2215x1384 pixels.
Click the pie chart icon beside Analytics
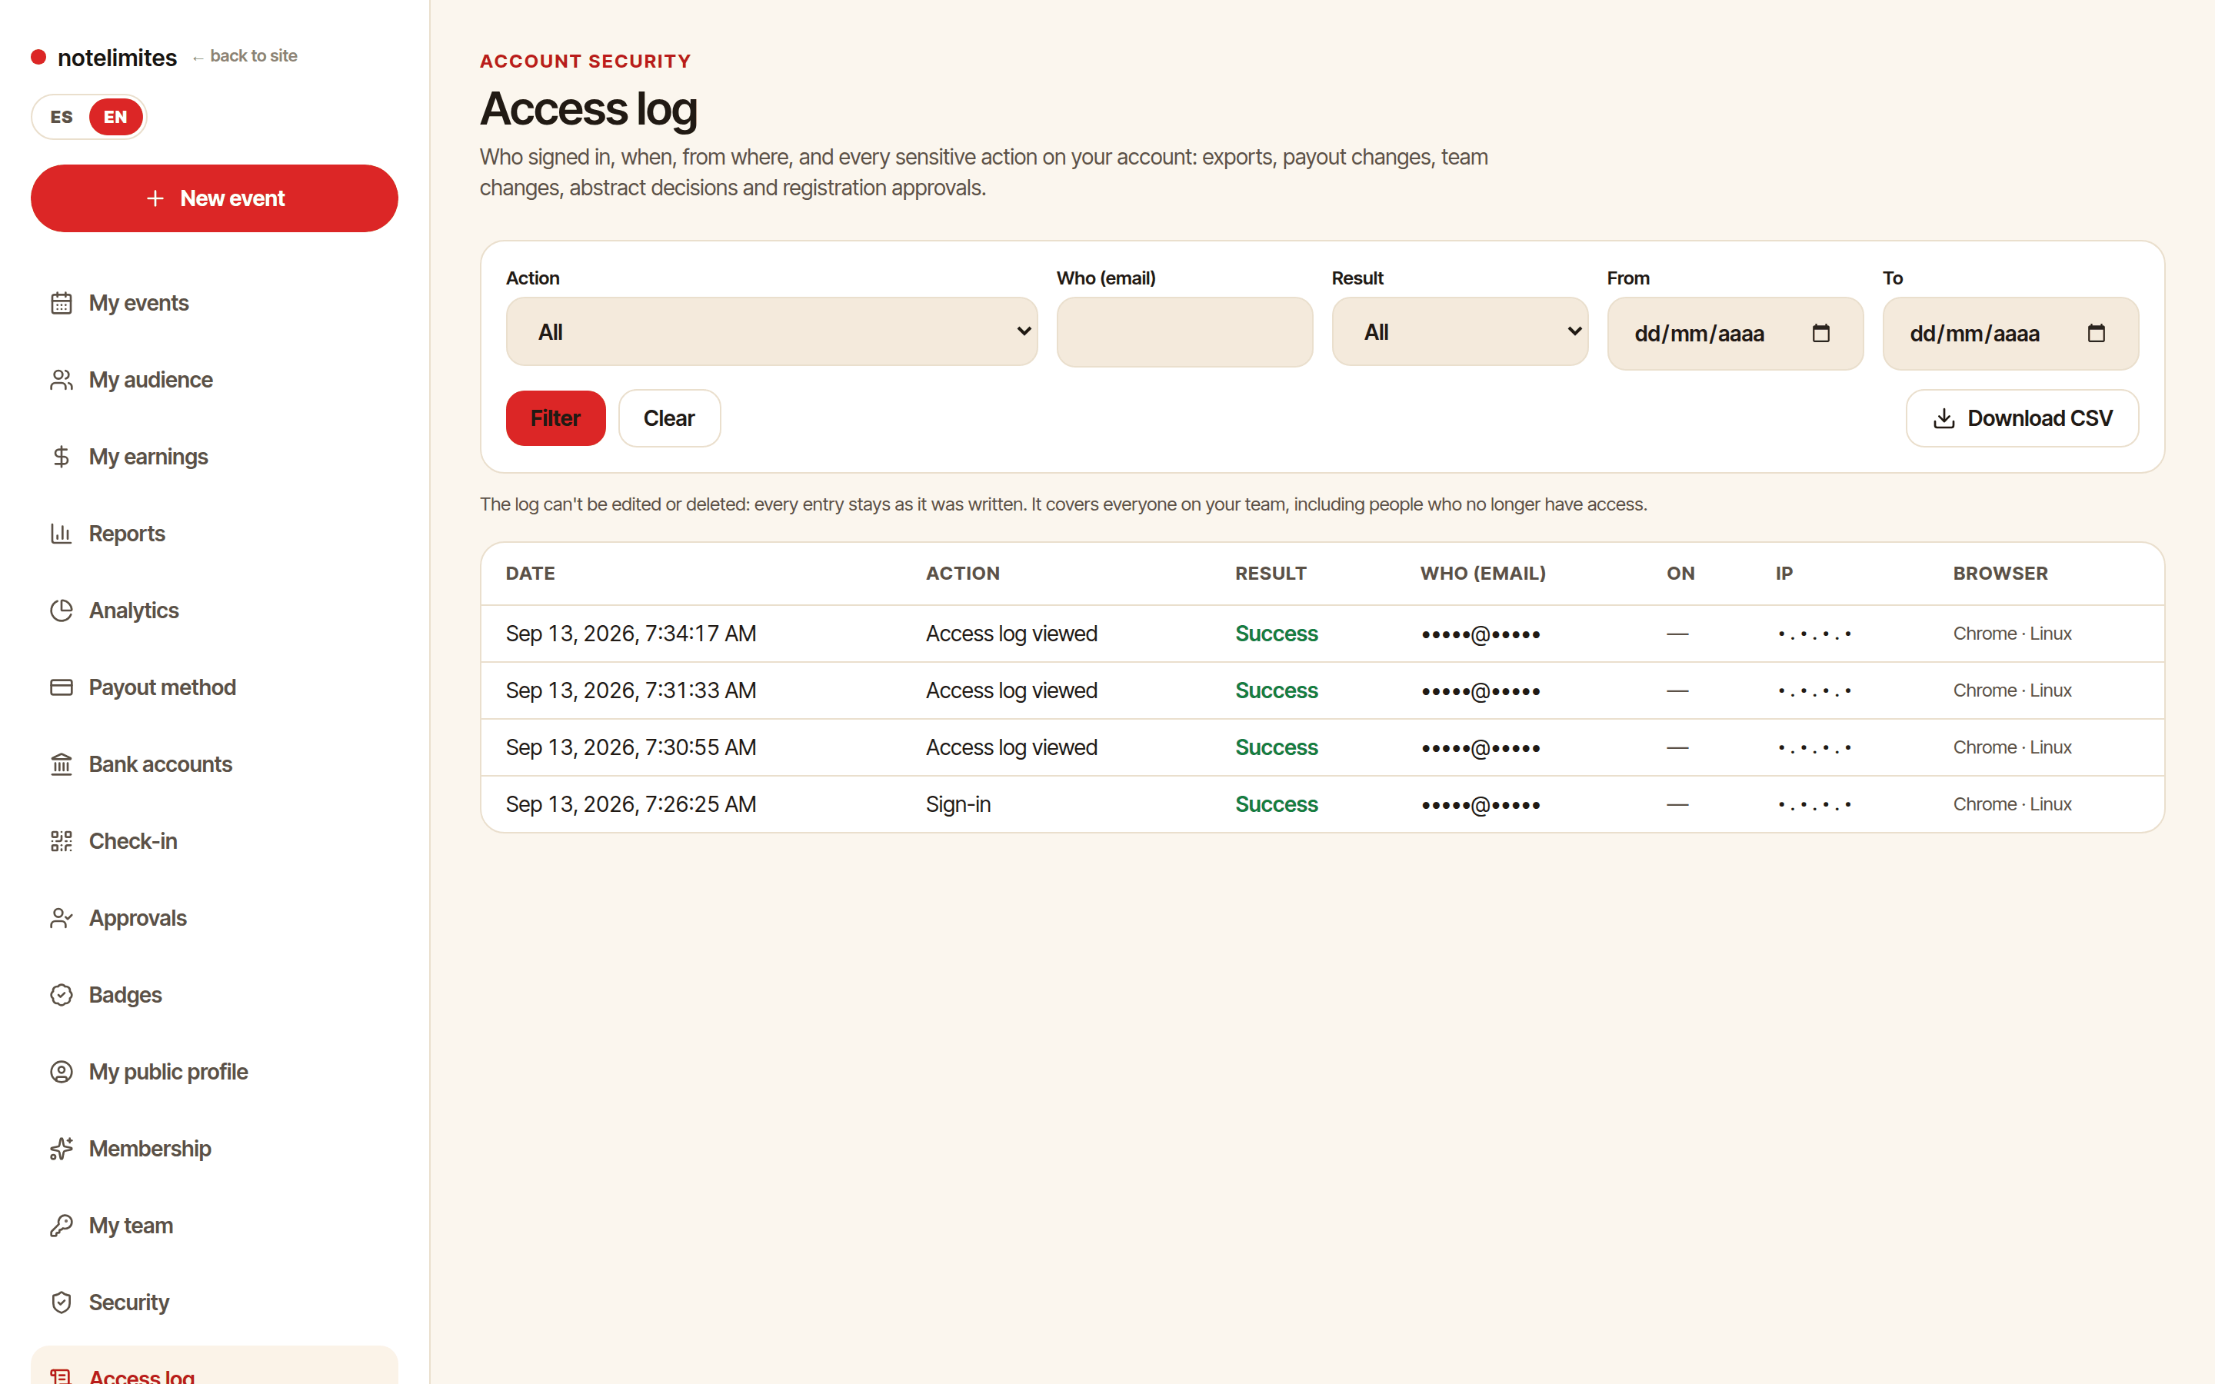coord(62,610)
